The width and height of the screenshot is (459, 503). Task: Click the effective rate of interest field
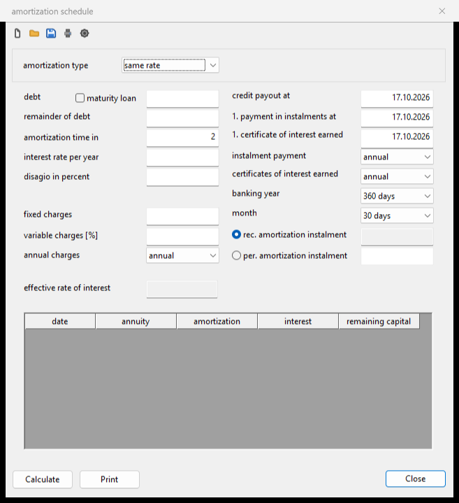point(182,289)
